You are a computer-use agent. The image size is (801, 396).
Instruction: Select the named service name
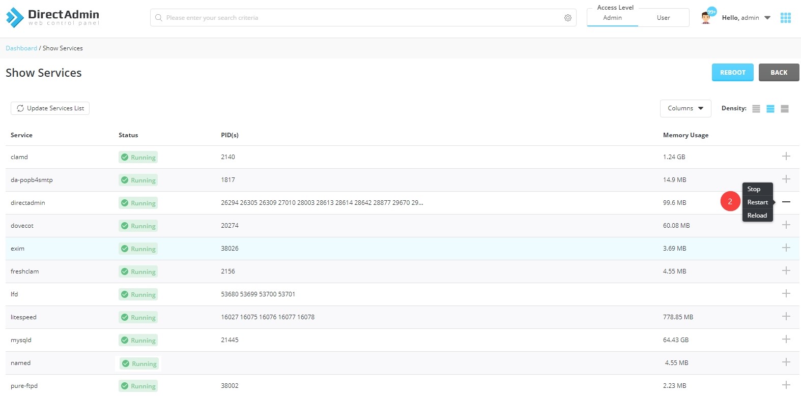[20, 363]
